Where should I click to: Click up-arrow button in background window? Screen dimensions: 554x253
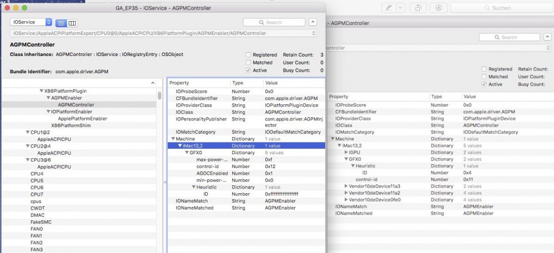(x=547, y=37)
